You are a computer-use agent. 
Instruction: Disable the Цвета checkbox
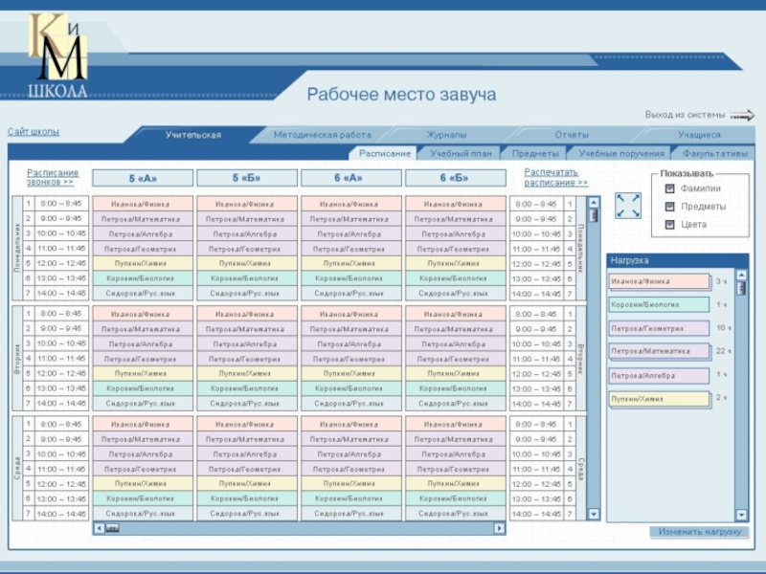tap(670, 225)
